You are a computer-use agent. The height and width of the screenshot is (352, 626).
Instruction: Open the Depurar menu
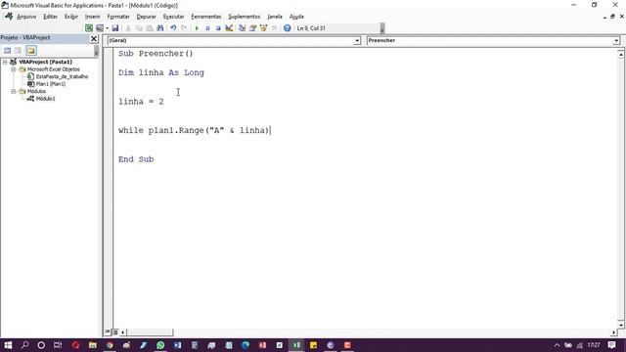pyautogui.click(x=146, y=17)
